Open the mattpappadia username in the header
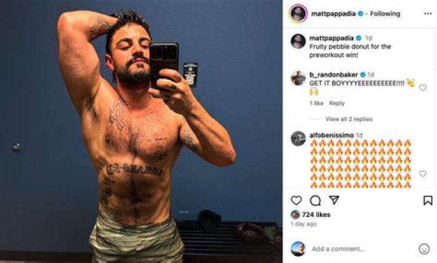This screenshot has height=263, width=437. click(333, 14)
